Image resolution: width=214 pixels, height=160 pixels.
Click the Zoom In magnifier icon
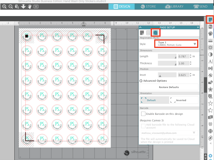4,6
